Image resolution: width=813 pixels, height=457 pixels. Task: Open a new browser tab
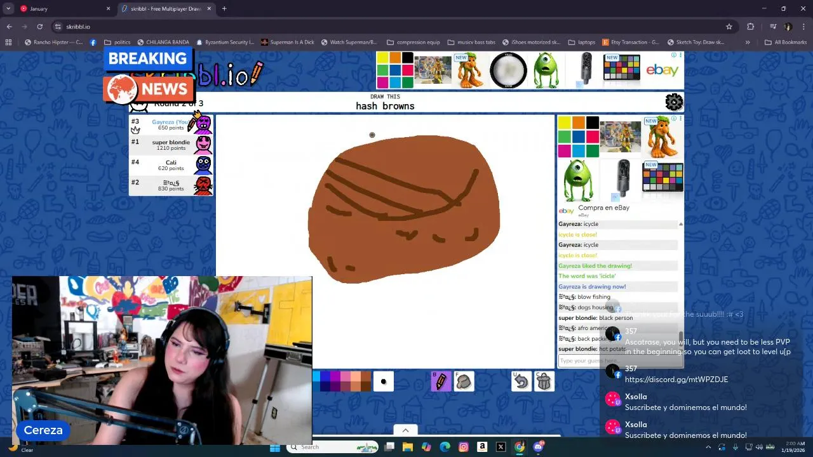click(224, 9)
